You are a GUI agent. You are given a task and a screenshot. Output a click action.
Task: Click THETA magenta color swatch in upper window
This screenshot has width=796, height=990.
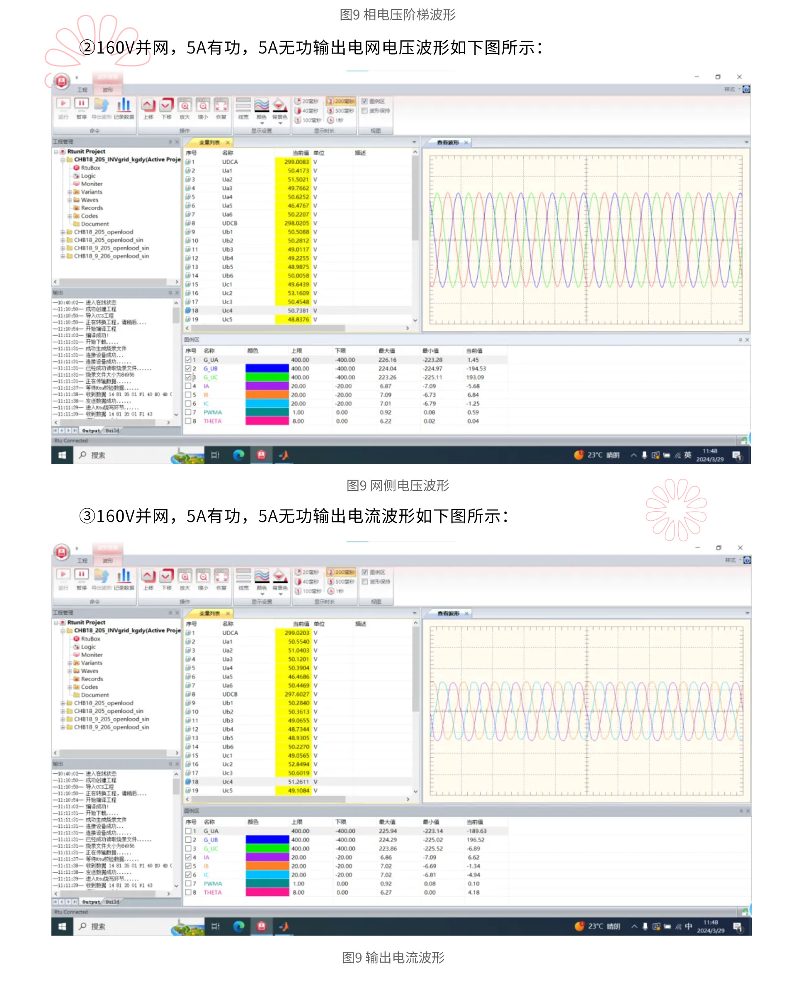click(267, 421)
